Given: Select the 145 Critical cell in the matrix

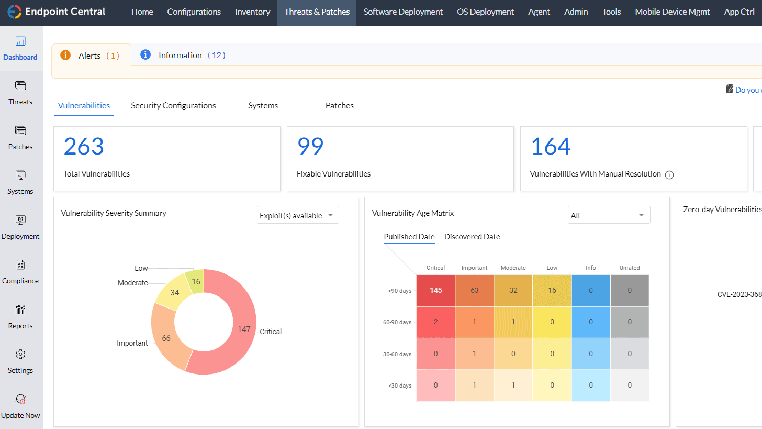Looking at the screenshot, I should point(435,290).
